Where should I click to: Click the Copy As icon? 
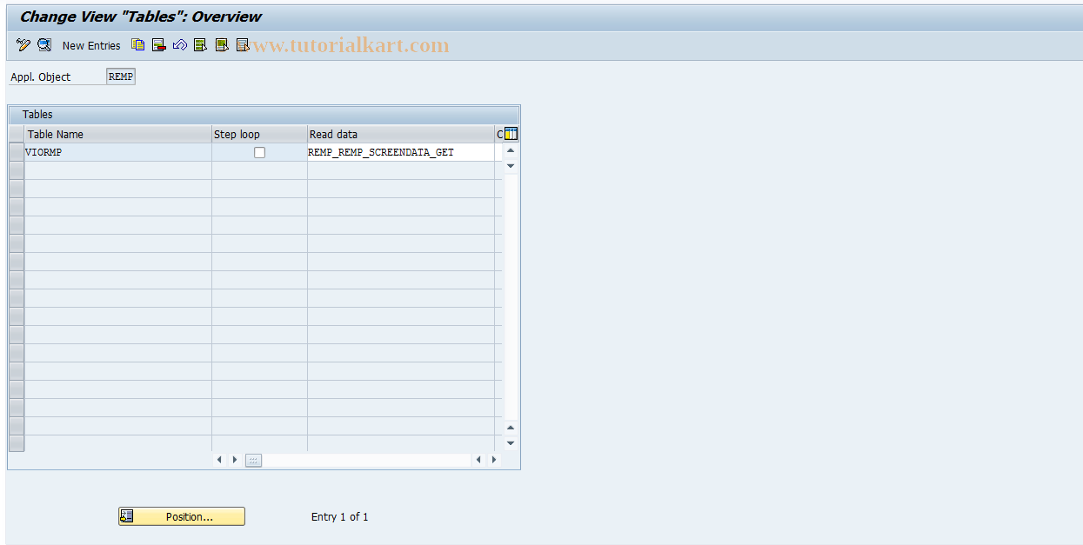[x=138, y=45]
